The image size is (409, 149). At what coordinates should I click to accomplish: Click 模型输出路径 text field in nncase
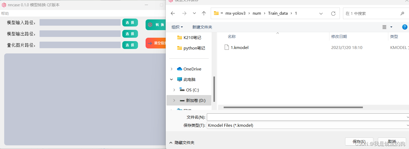point(80,34)
